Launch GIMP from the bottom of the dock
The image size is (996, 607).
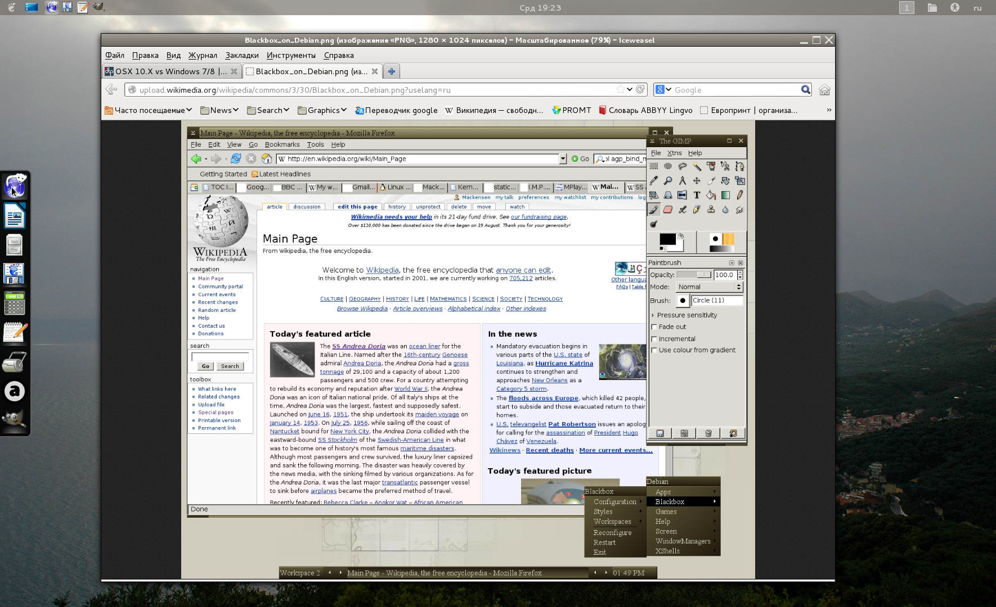[15, 419]
